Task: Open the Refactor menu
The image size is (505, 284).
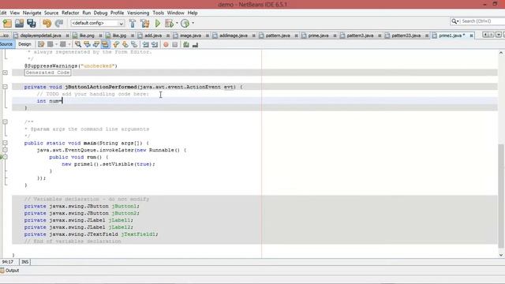Action: tap(70, 13)
